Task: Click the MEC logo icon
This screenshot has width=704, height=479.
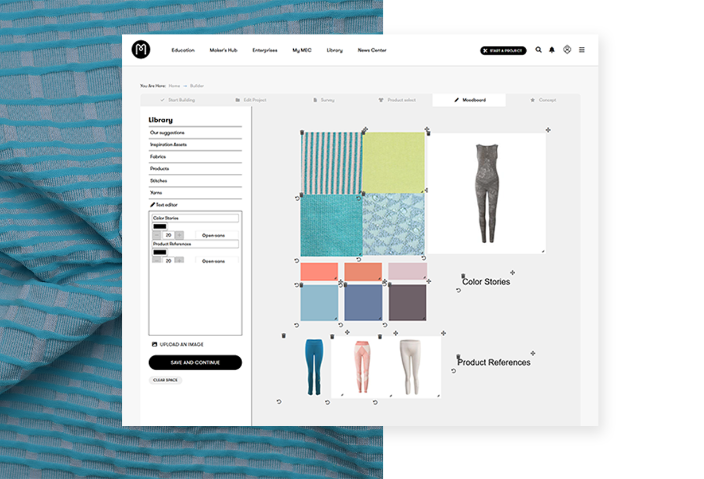Action: click(141, 50)
